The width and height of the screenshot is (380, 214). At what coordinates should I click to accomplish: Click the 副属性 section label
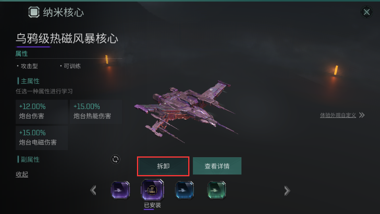click(30, 160)
